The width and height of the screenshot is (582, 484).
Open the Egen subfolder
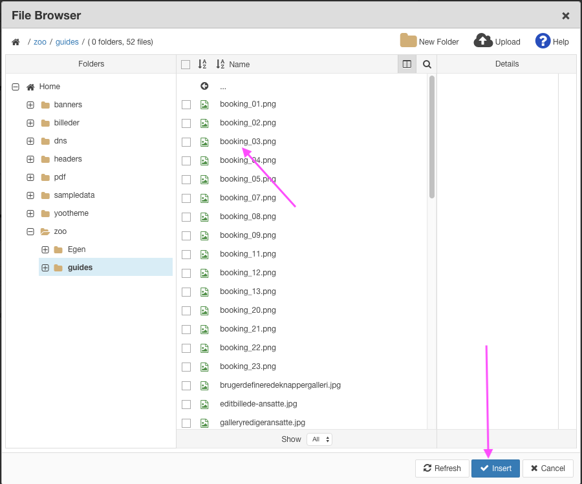pos(76,249)
